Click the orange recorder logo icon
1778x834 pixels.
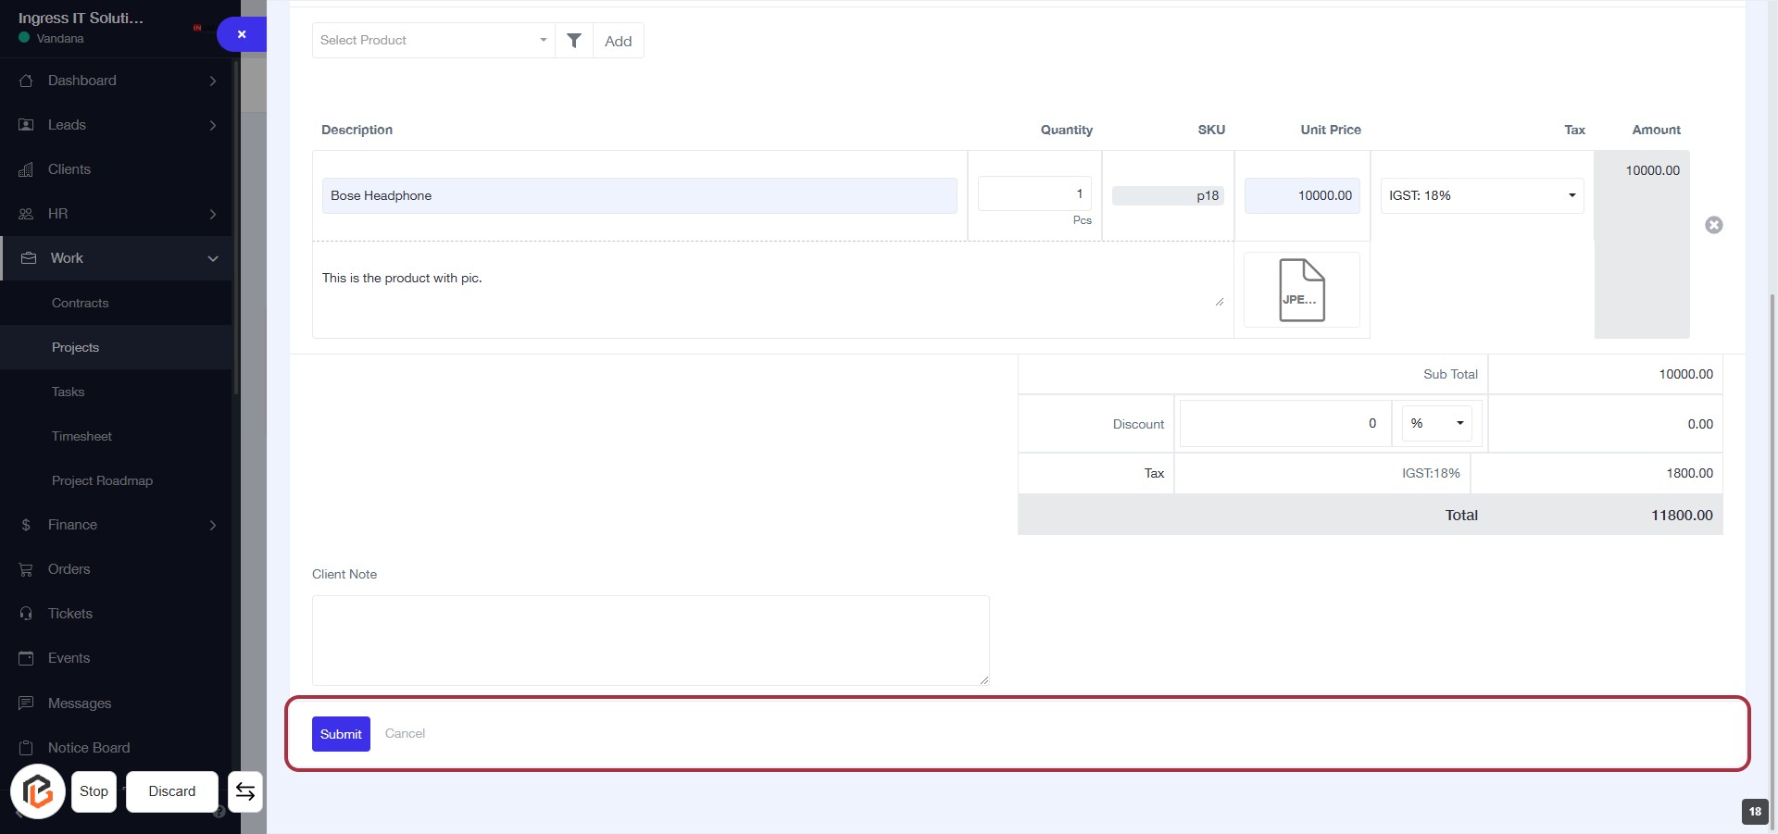click(x=38, y=791)
